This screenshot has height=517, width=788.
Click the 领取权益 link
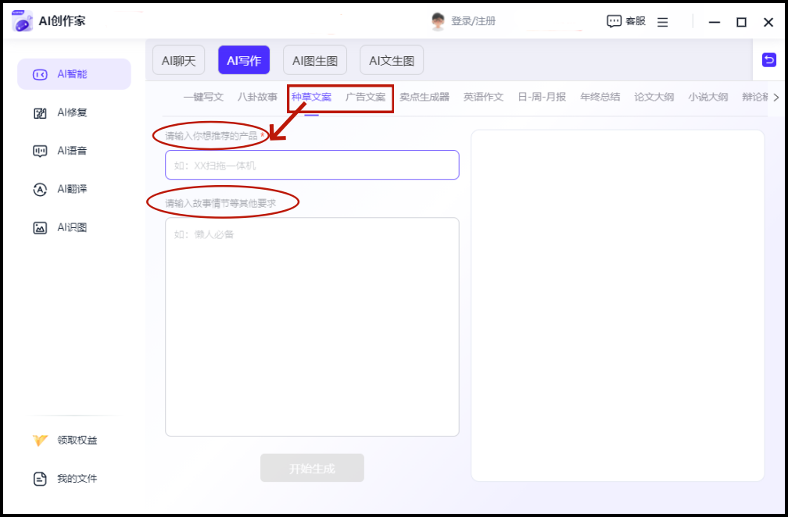click(x=77, y=440)
